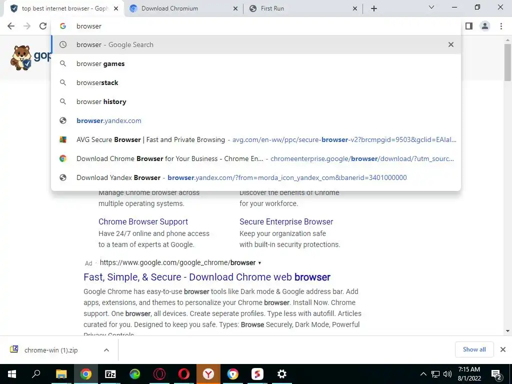512x384 pixels.
Task: Click the Chrome taskbar icon
Action: pos(85,374)
